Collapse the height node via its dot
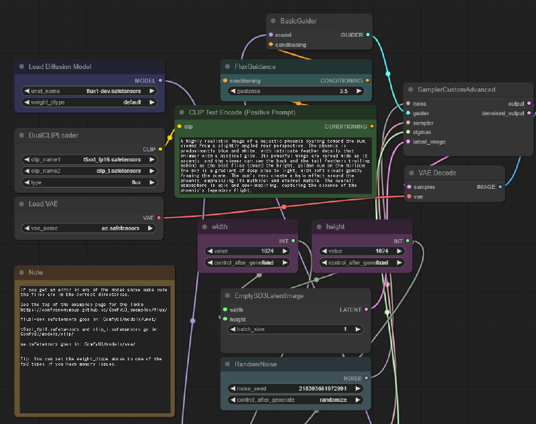Screen dimensions: 536x424 319,227
